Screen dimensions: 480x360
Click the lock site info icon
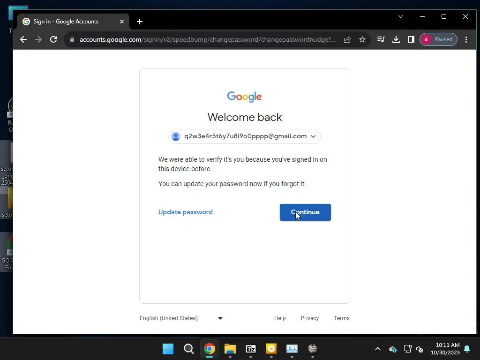click(72, 39)
